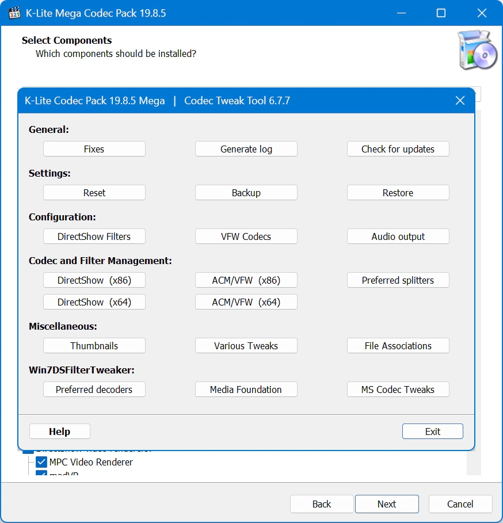503x523 pixels.
Task: Open the Fixes dialog
Action: pyautogui.click(x=94, y=149)
